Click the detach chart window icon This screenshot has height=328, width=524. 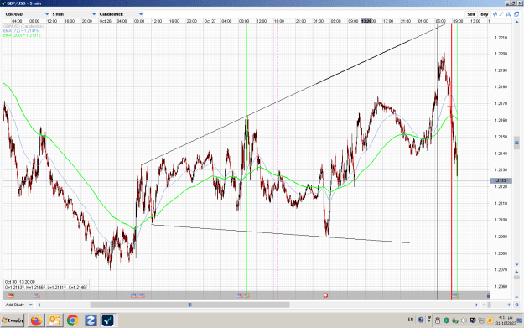pos(516,14)
